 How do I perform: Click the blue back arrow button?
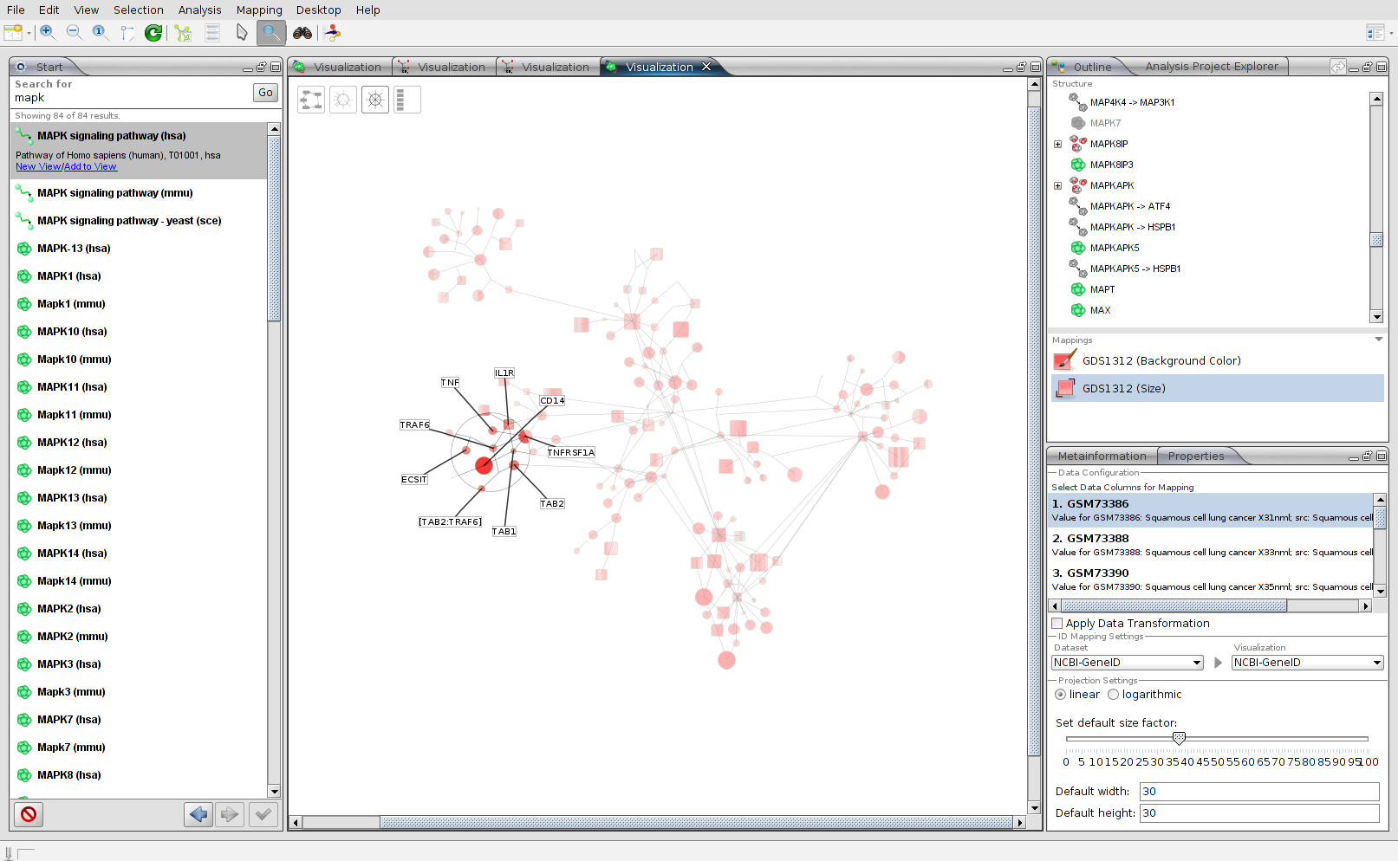(x=198, y=814)
